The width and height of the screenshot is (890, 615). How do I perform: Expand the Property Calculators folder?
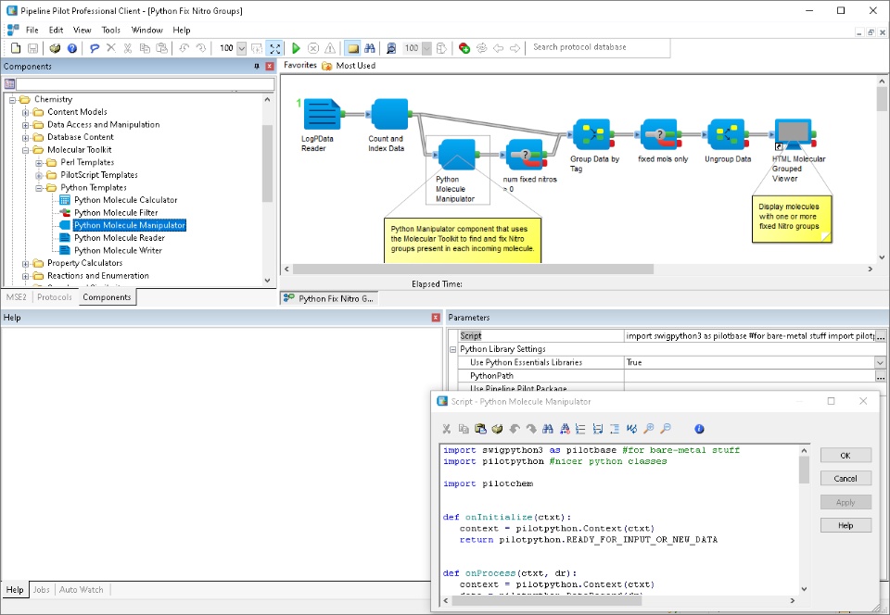click(26, 263)
